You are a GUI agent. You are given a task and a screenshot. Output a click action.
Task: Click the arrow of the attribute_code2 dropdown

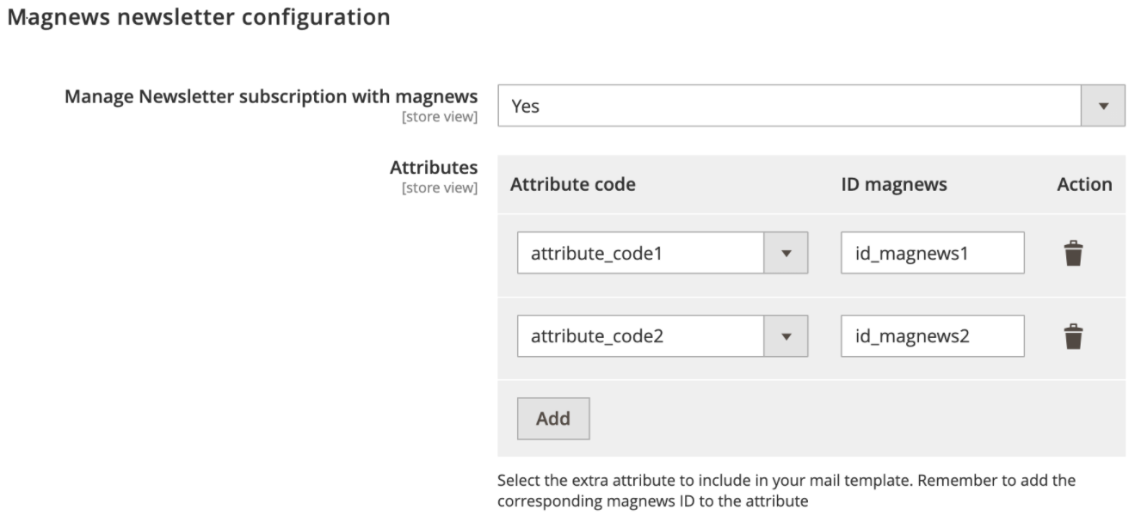coord(786,336)
